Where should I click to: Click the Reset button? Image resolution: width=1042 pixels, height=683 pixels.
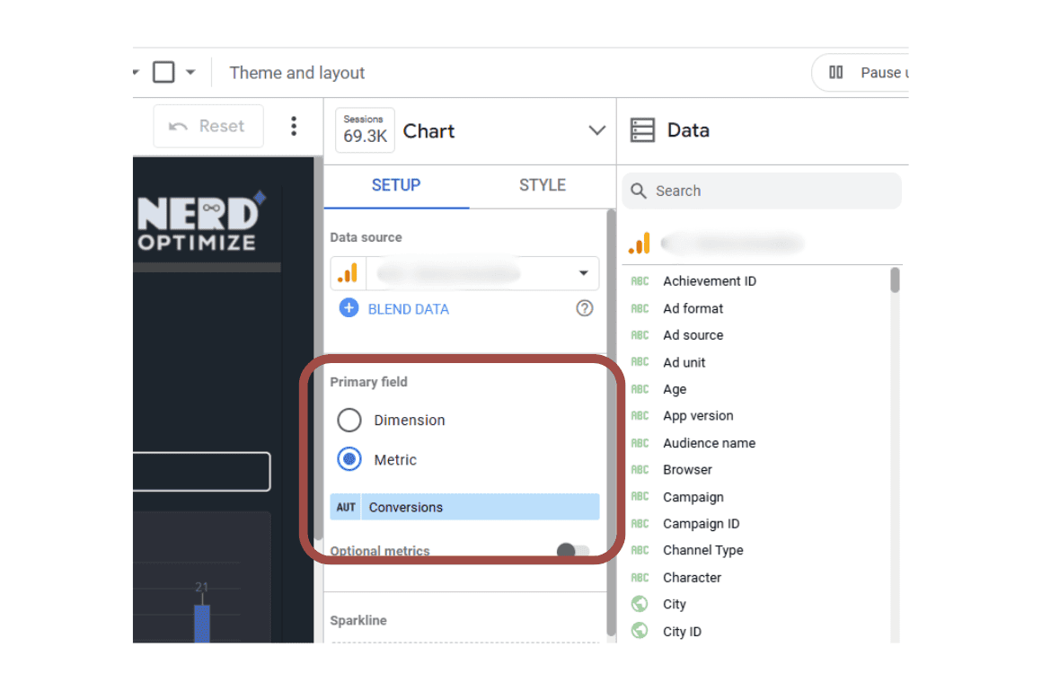coord(208,127)
